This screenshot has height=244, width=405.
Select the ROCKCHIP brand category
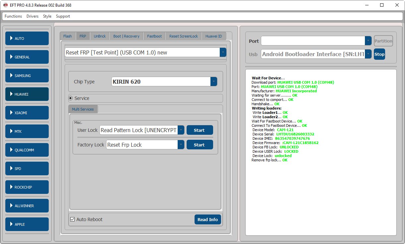(x=27, y=187)
